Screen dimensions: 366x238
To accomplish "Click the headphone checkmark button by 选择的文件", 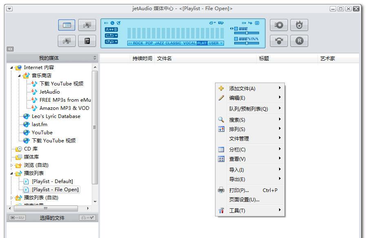I will [x=88, y=218].
